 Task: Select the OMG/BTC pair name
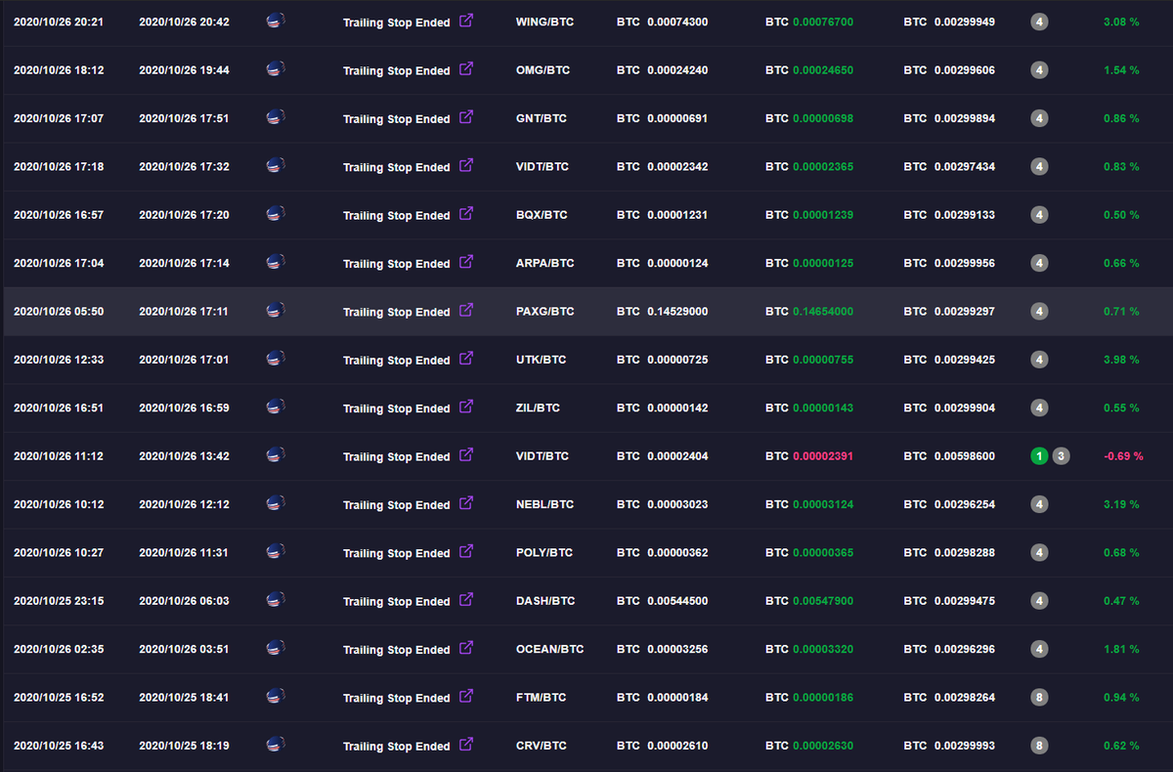[543, 70]
